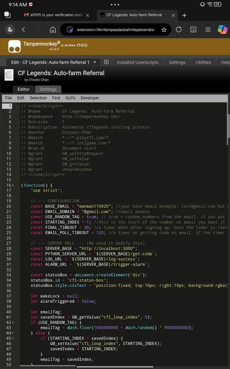The height and width of the screenshot is (369, 230).
Task: Collapse the code fold at line 16
Action: pyautogui.click(x=13, y=185)
